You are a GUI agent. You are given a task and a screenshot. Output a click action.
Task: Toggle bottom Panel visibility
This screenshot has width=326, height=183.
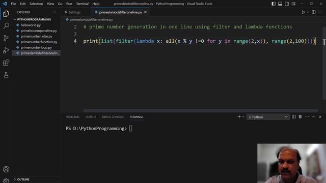coord(280,4)
